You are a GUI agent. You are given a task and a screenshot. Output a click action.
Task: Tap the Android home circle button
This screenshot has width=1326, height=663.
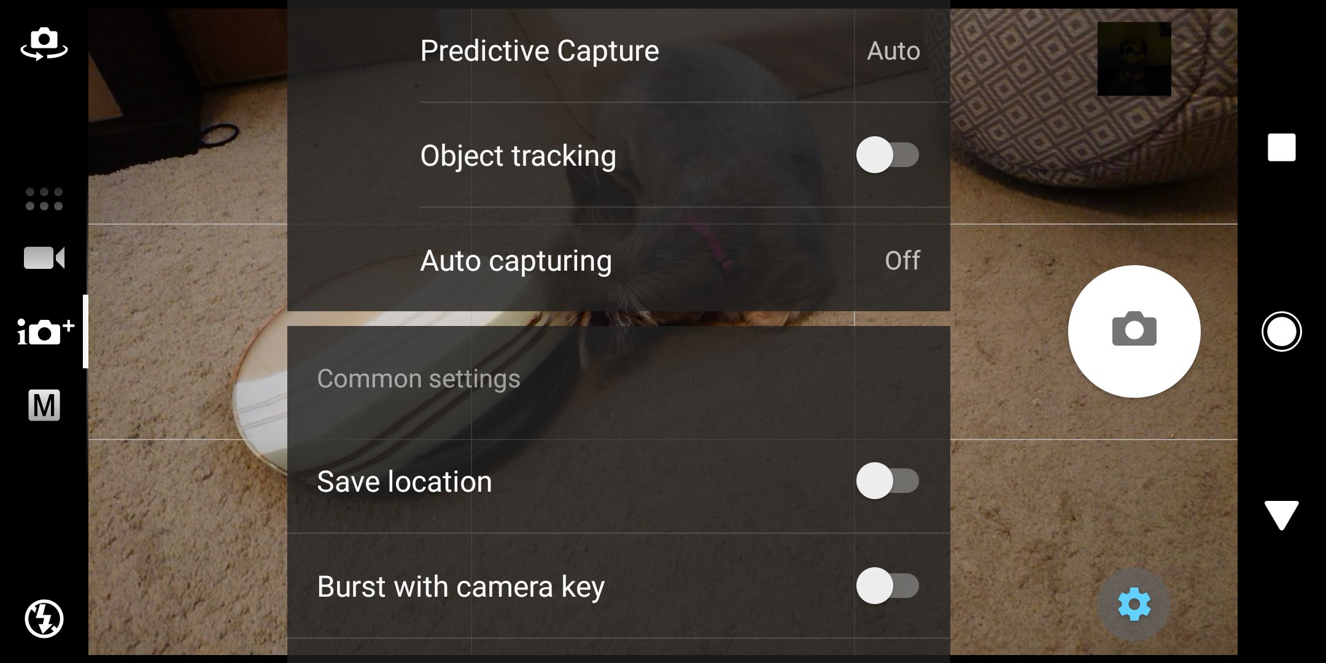1282,331
